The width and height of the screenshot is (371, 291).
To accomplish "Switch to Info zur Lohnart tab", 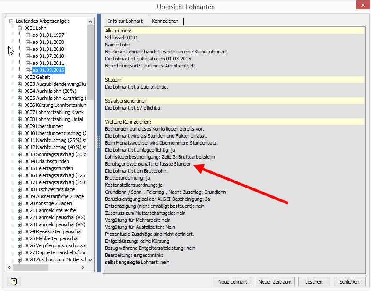I will tap(126, 21).
